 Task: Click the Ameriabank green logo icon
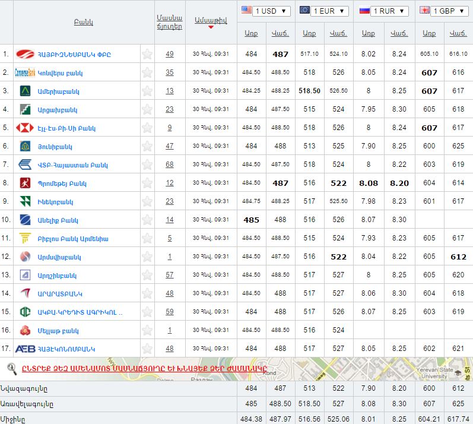click(25, 91)
